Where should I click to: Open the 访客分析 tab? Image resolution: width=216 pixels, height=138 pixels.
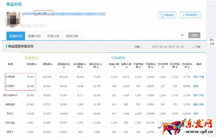point(53,36)
